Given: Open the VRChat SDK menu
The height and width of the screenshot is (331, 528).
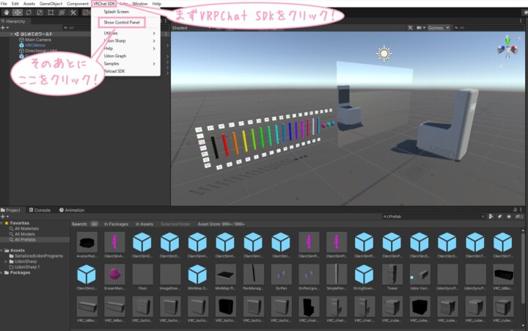Looking at the screenshot, I should click(104, 4).
